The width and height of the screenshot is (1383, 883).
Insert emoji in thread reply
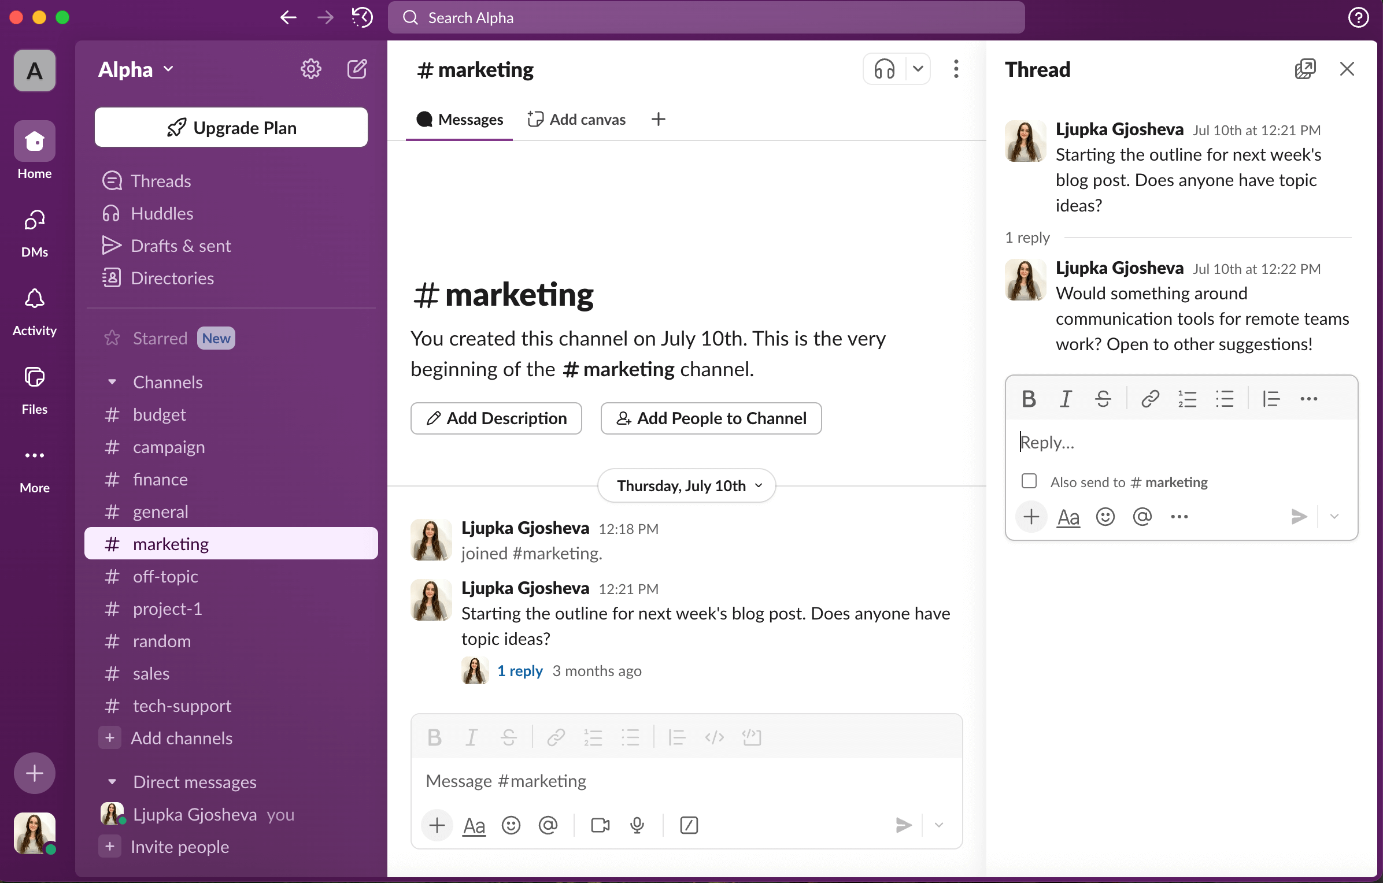1105,517
